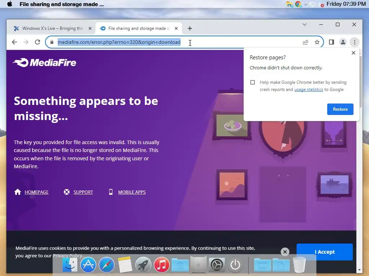Expand the system tray overflow chevron

(x=306, y=4)
